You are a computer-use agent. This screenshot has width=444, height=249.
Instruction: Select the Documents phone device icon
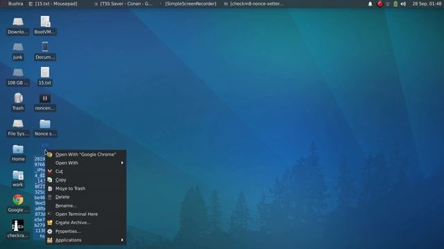tap(45, 46)
